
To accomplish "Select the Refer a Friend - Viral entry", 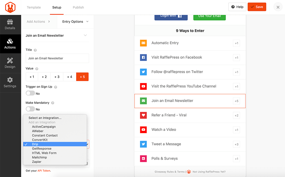I will click(190, 115).
